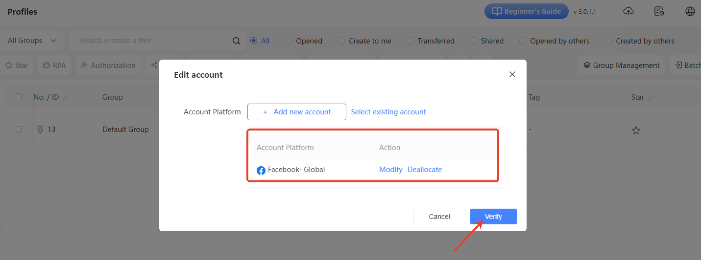Click the search magnifier icon
This screenshot has height=260, width=701.
(236, 41)
